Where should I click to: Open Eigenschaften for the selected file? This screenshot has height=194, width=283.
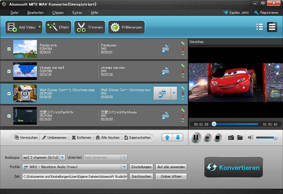(x=138, y=138)
